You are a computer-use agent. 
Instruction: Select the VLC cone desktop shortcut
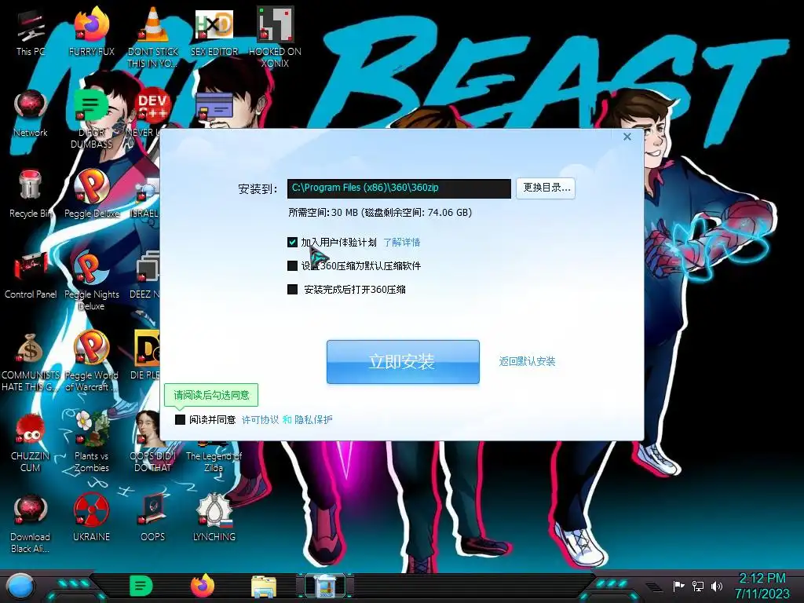pyautogui.click(x=153, y=38)
